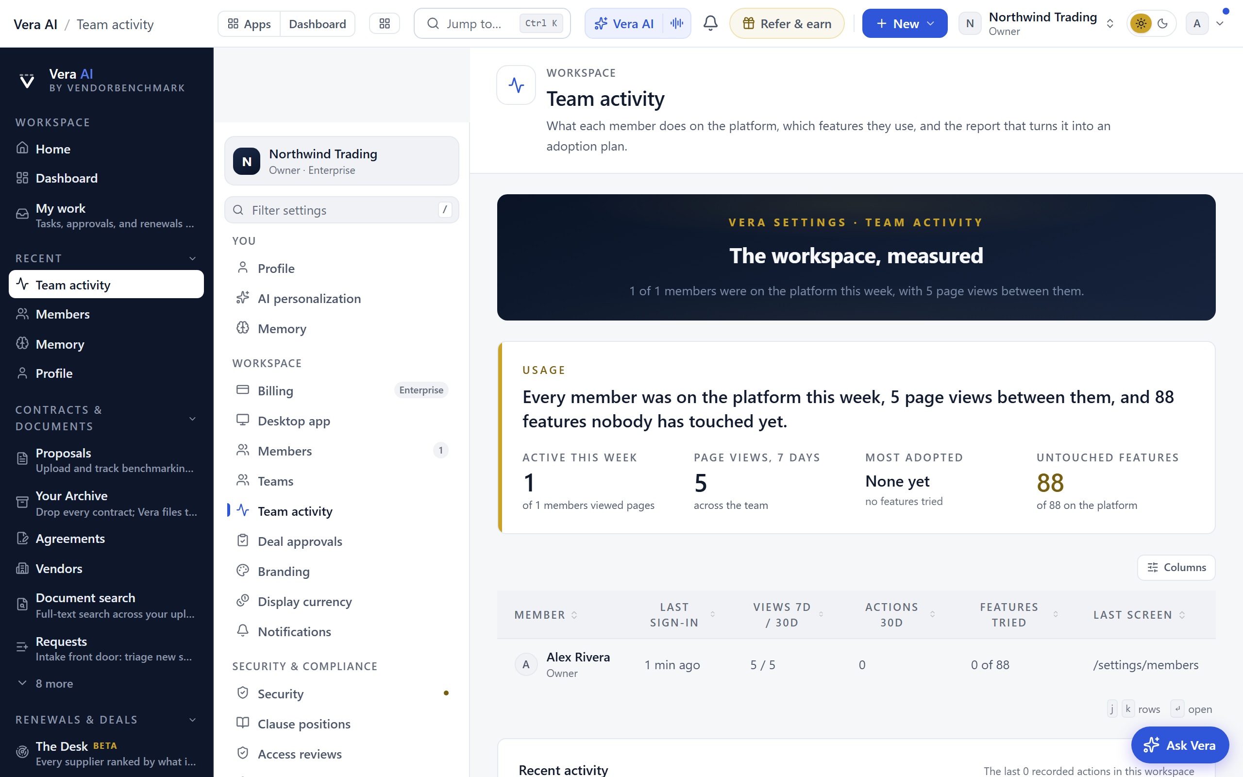Image resolution: width=1243 pixels, height=777 pixels.
Task: Open The Desk beta
Action: (106, 753)
